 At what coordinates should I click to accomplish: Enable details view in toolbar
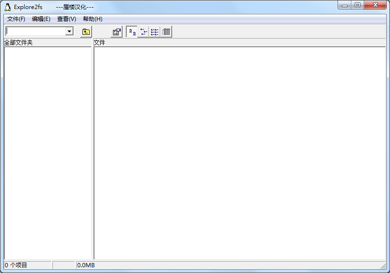pyautogui.click(x=166, y=32)
